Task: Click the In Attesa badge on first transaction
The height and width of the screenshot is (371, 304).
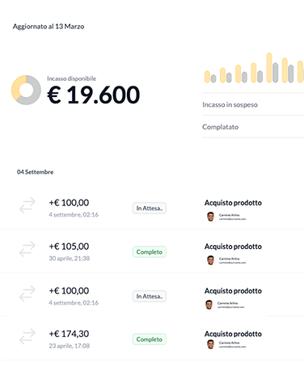Action: 150,209
